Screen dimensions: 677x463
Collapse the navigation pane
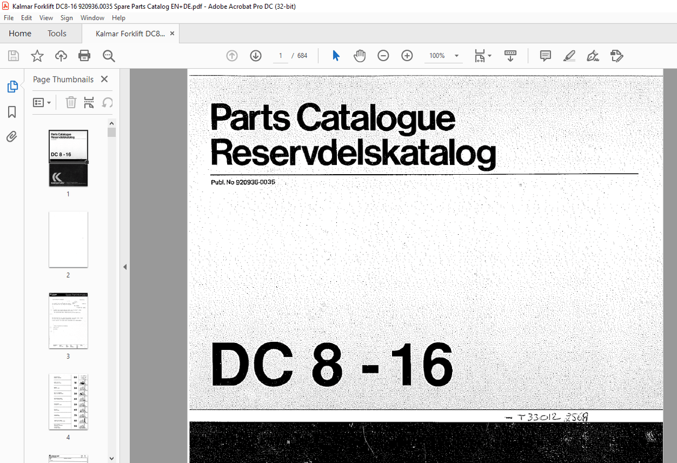125,266
